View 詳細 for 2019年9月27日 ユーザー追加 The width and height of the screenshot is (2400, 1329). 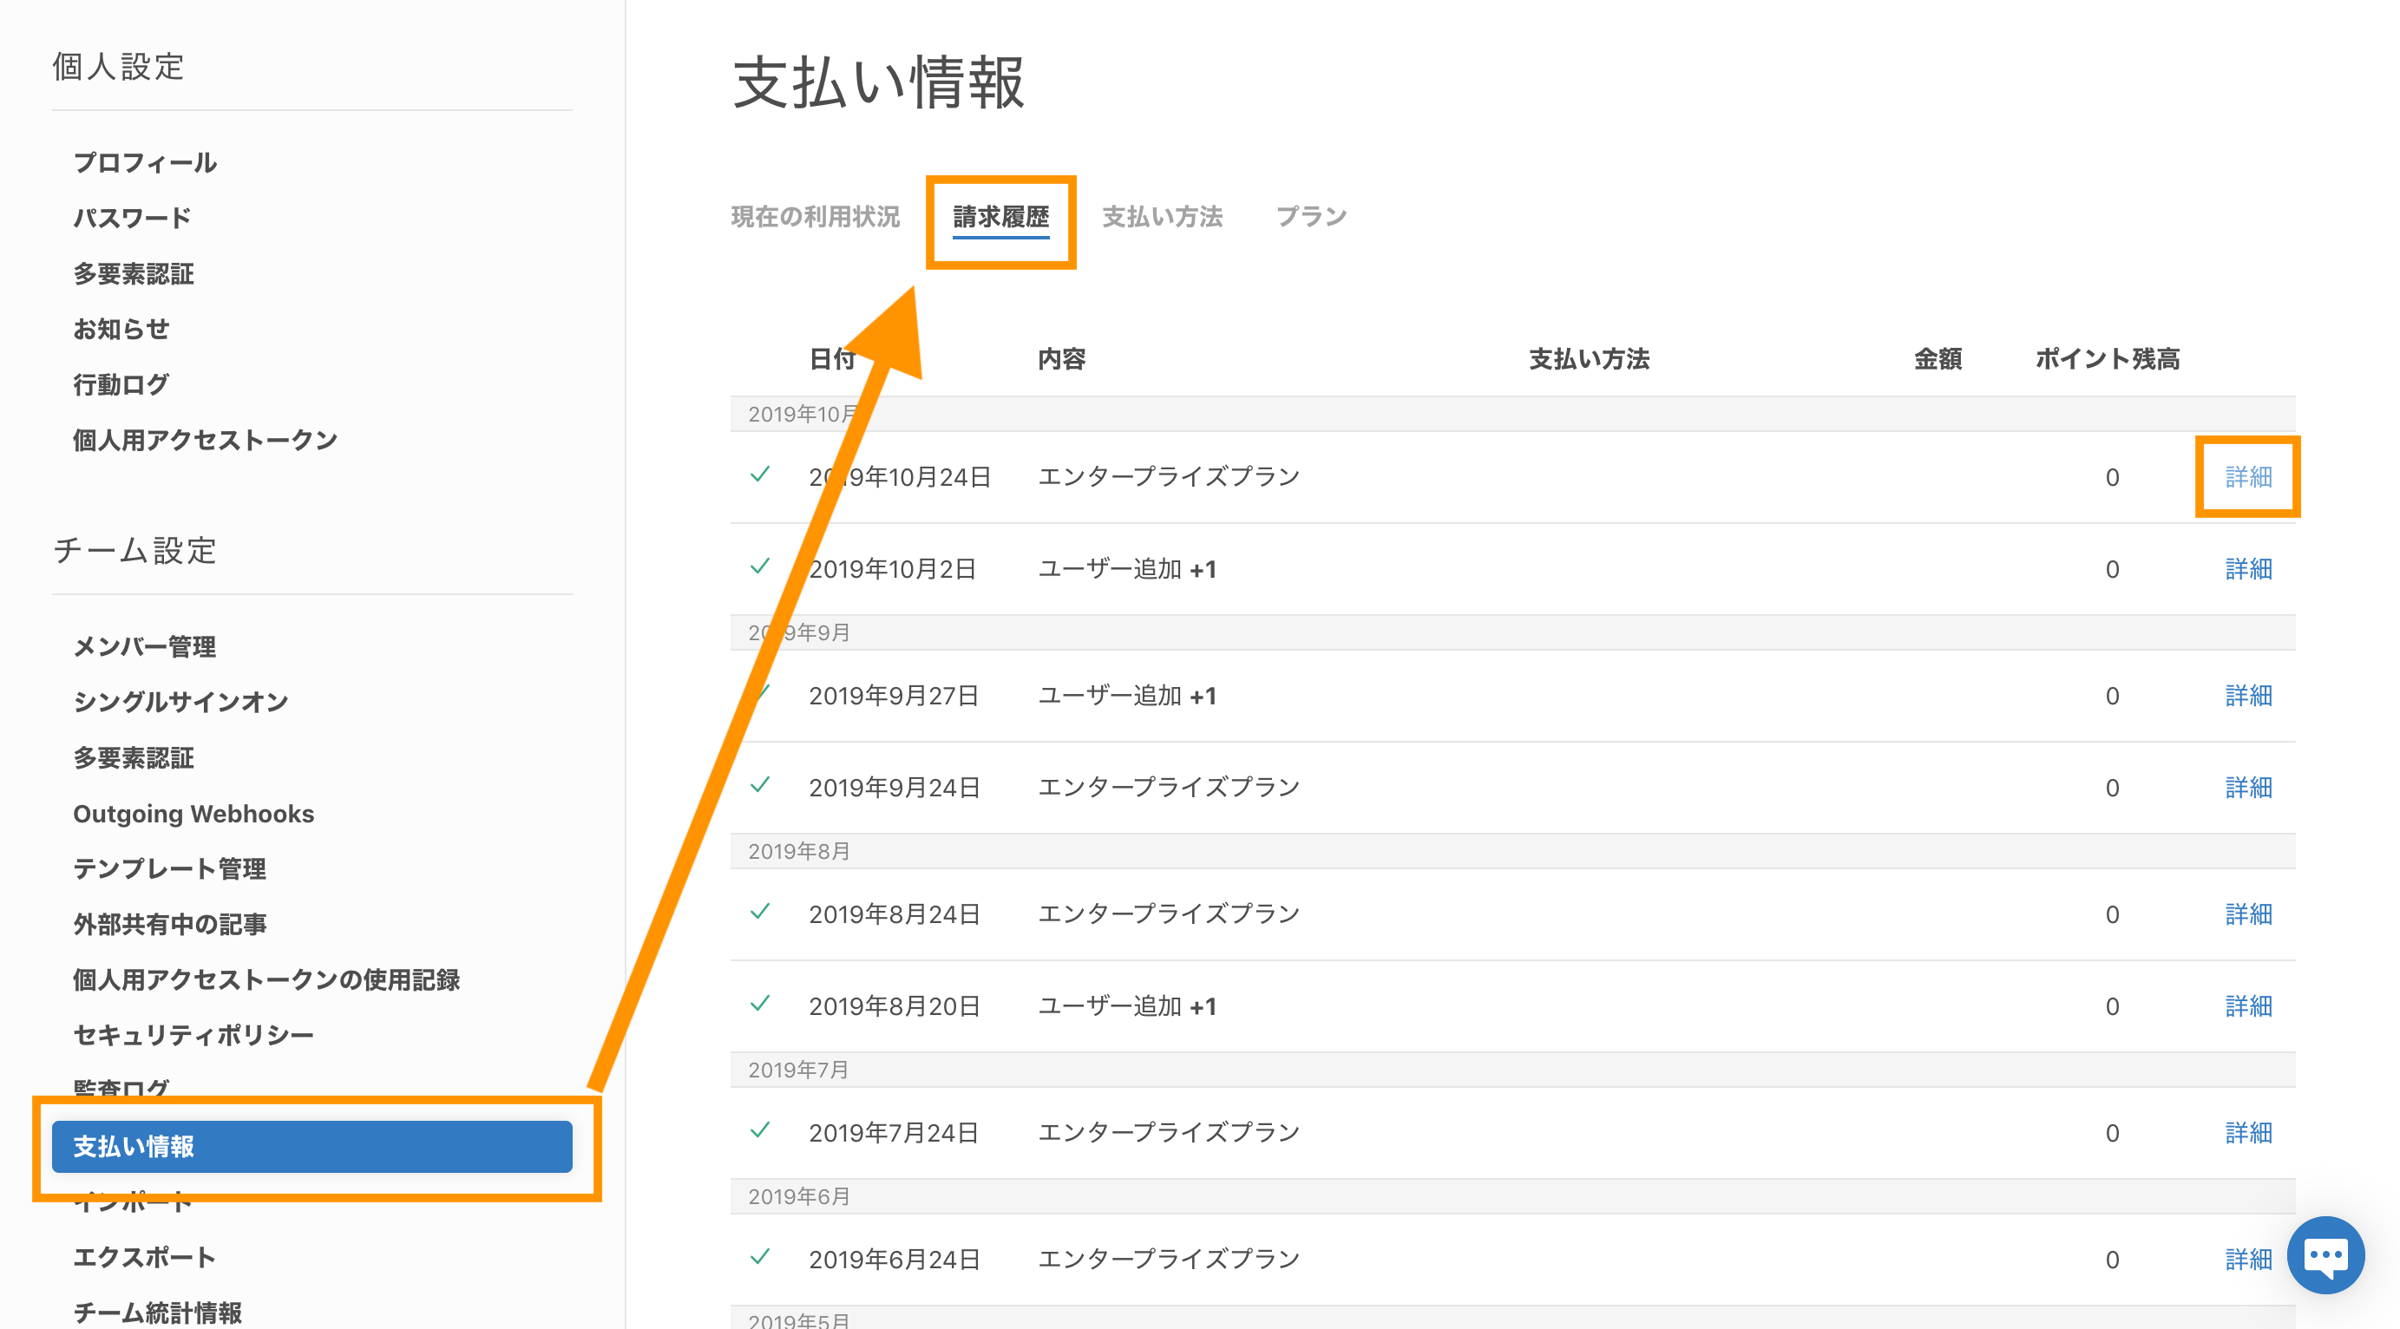[x=2247, y=696]
